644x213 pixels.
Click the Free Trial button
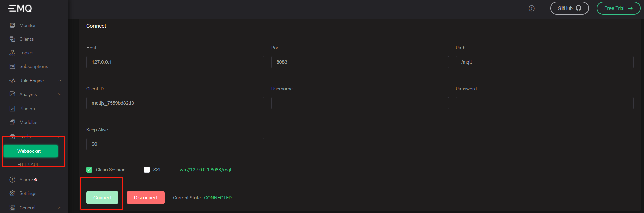(x=618, y=8)
